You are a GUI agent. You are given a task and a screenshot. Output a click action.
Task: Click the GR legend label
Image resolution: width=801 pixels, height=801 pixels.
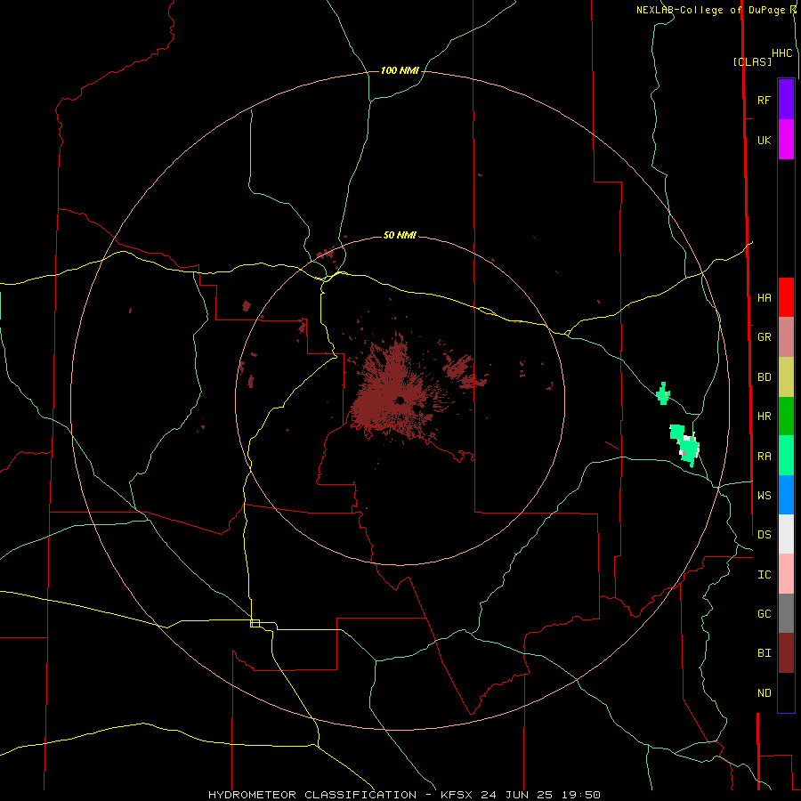[x=764, y=337]
